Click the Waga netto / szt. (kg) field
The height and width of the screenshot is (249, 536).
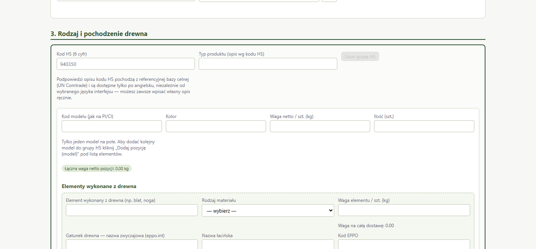point(320,126)
